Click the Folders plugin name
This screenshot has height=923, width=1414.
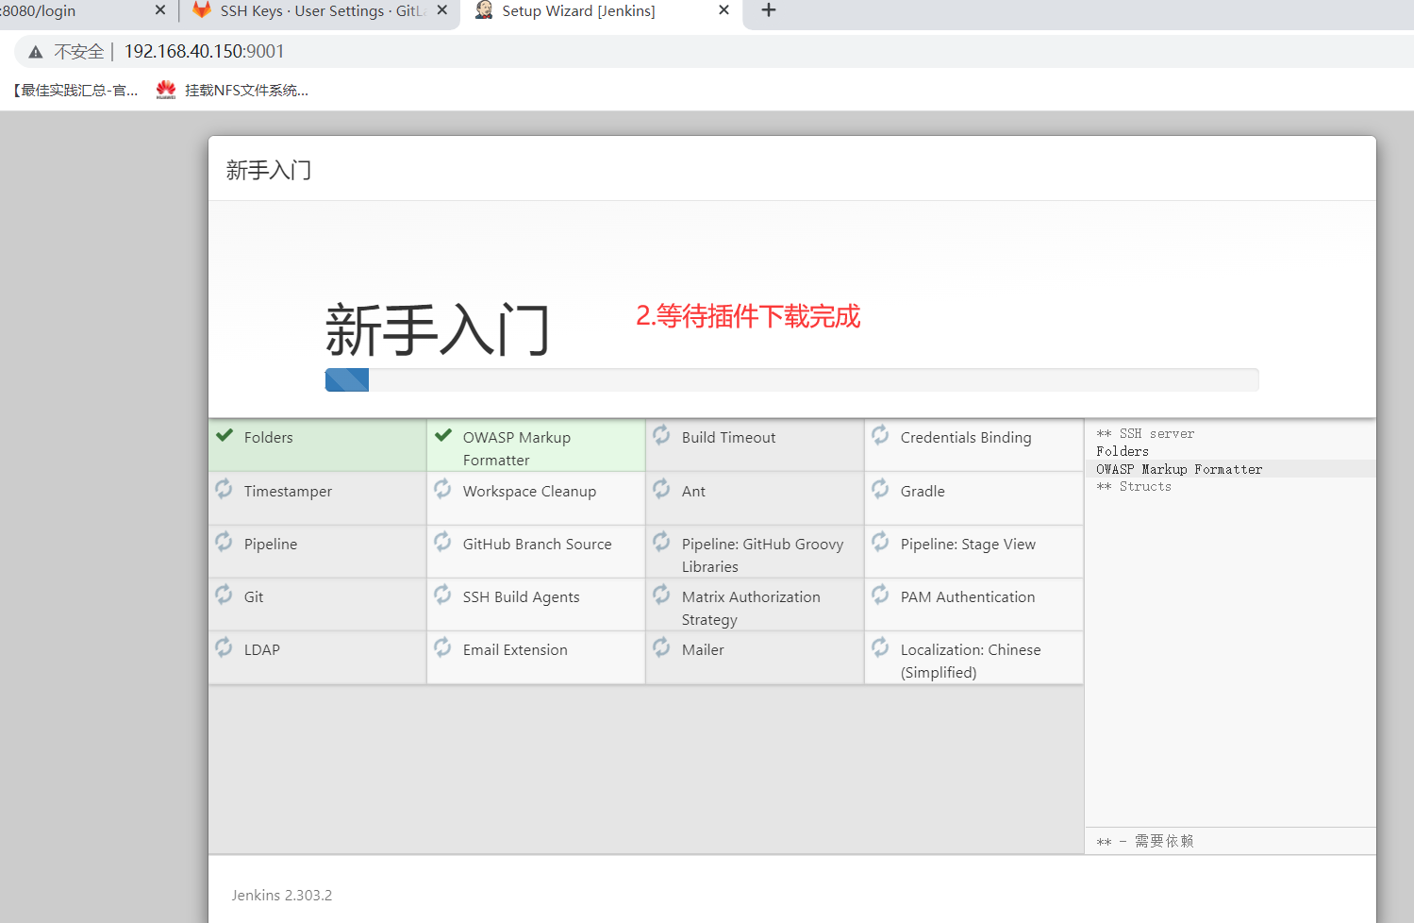269,438
